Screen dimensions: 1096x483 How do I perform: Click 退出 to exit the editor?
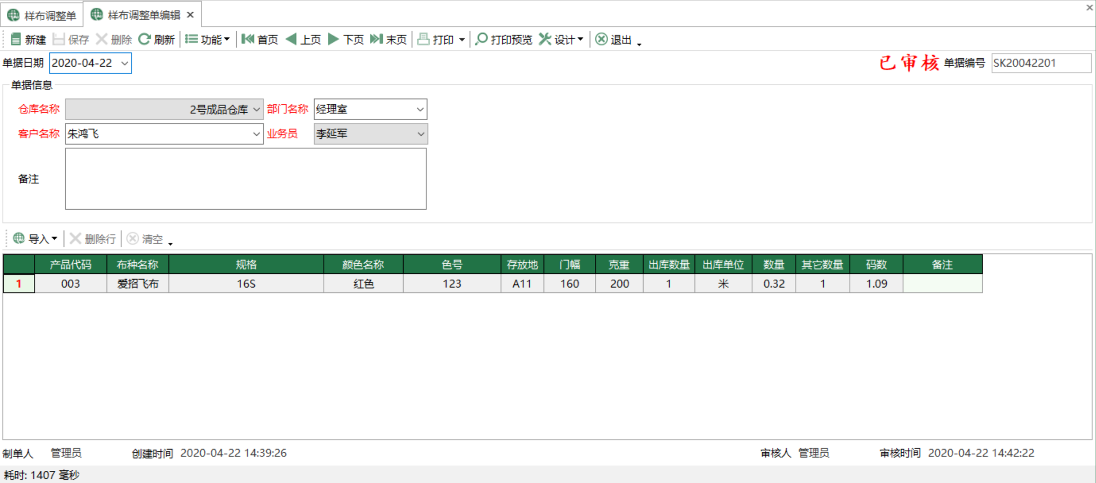coord(613,40)
